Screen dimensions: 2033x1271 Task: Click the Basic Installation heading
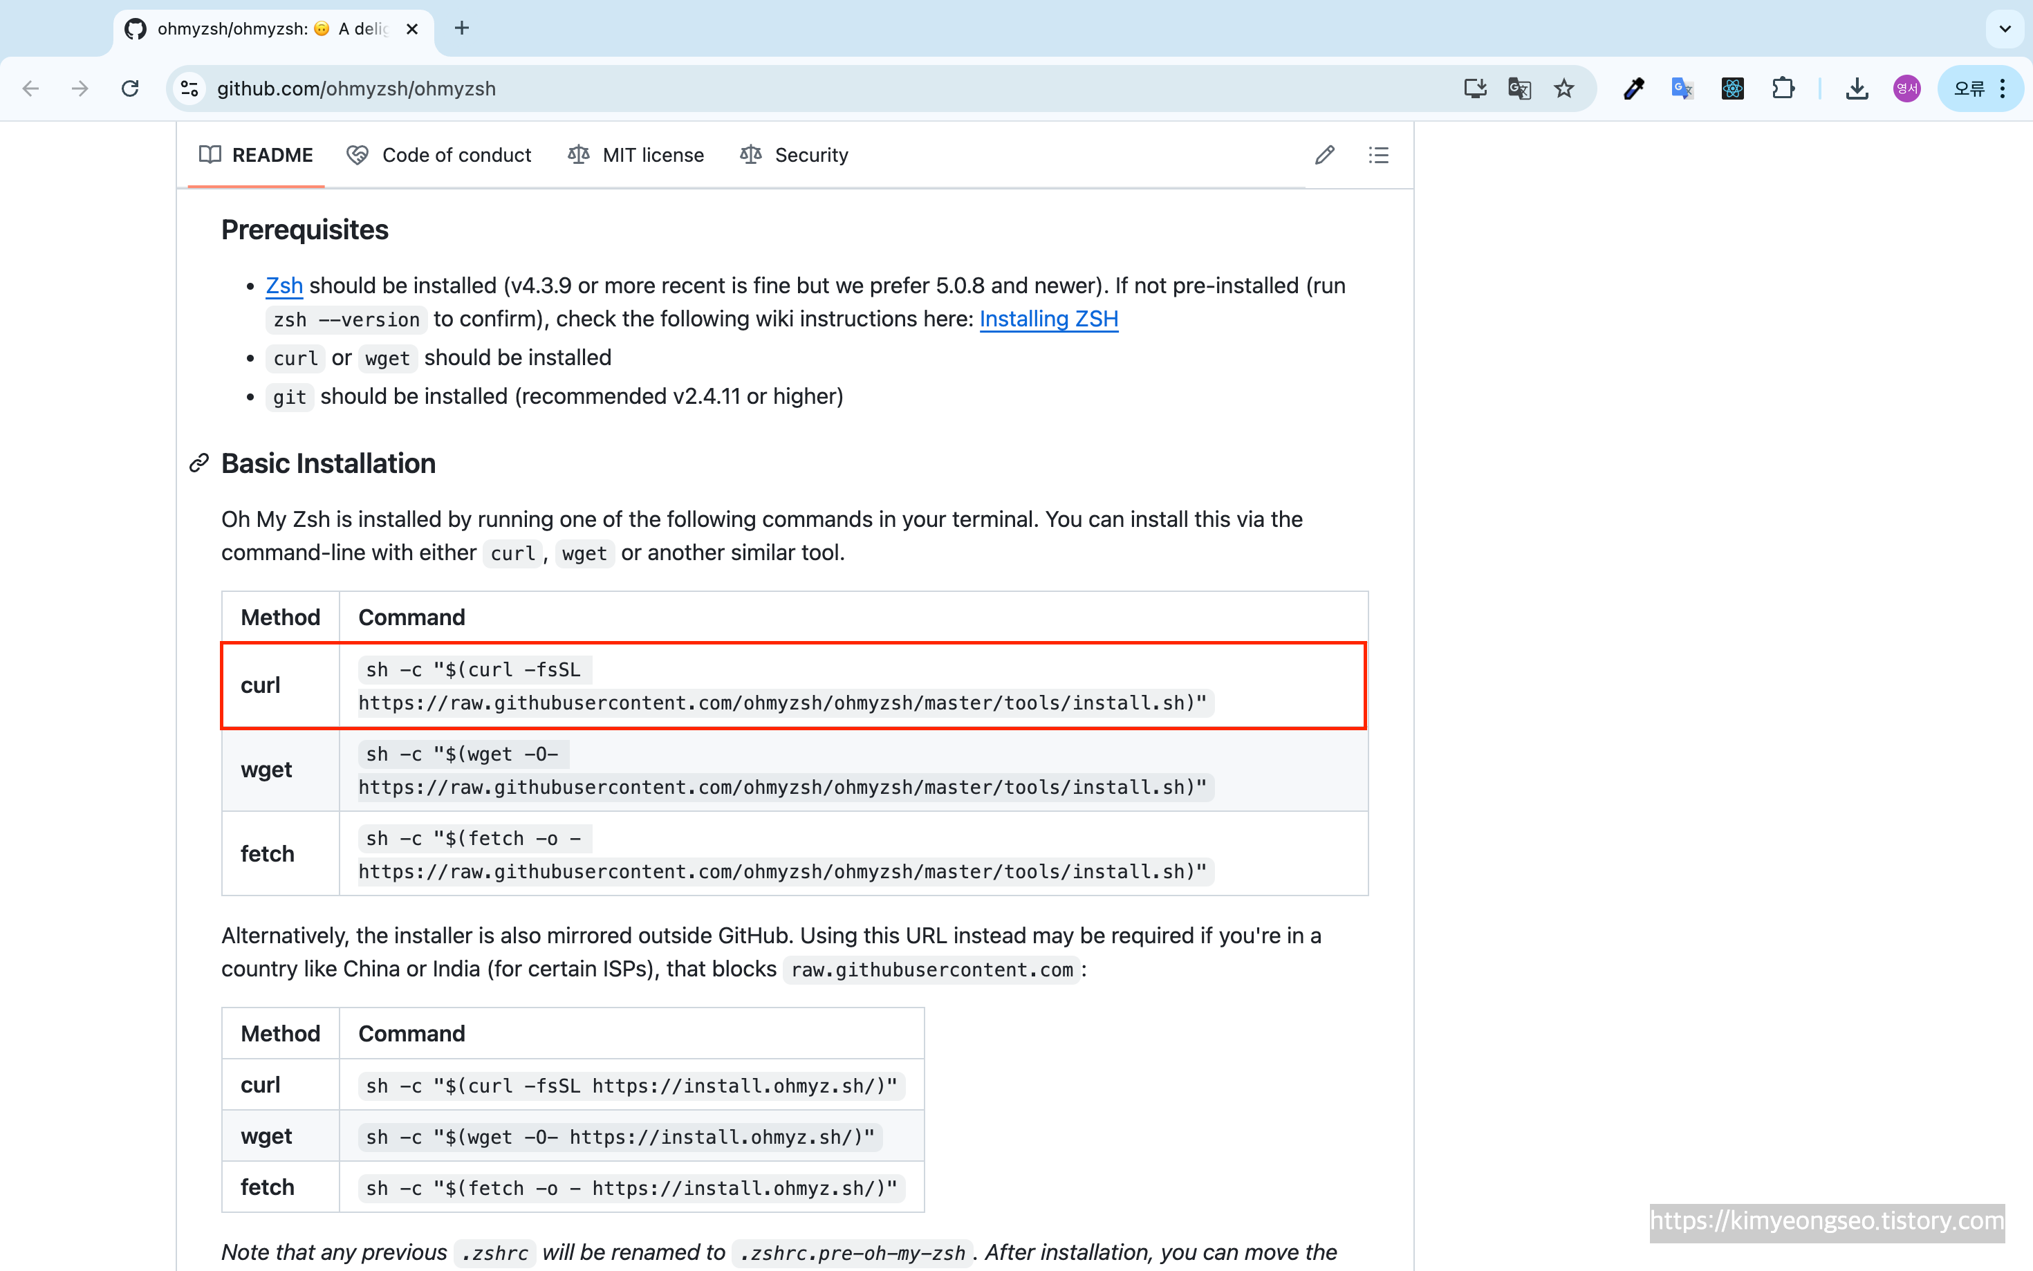click(x=328, y=463)
